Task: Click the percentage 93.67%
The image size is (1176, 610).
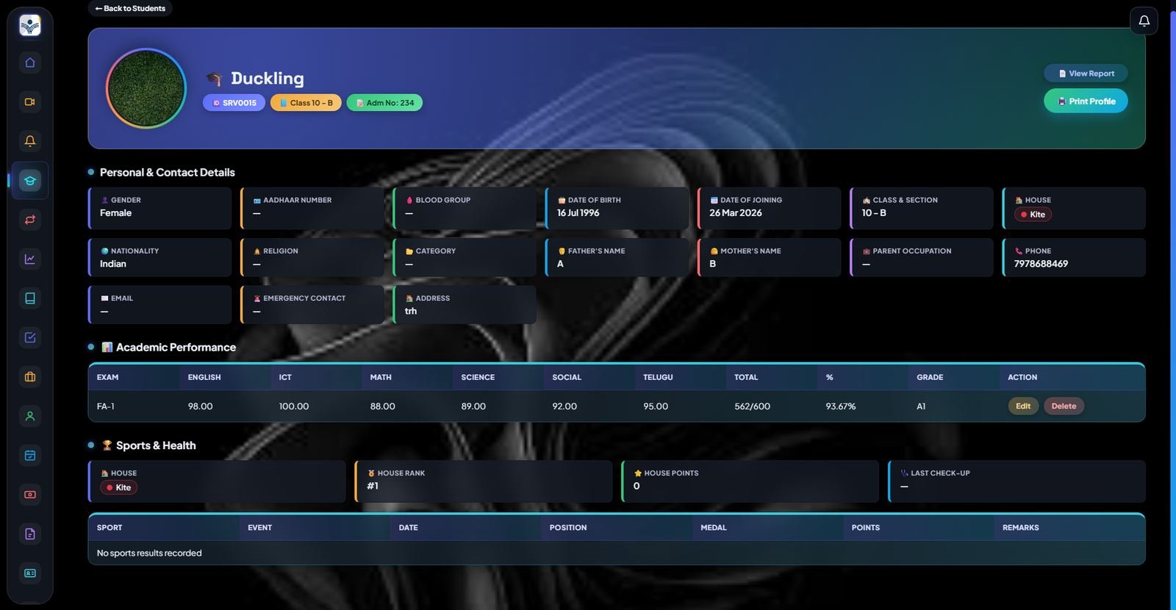Action: point(840,406)
